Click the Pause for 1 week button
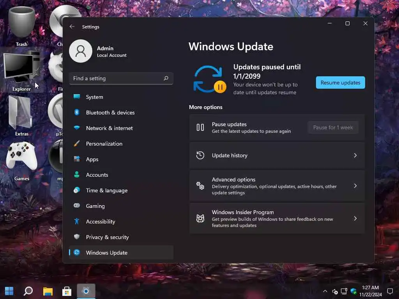 coord(333,127)
